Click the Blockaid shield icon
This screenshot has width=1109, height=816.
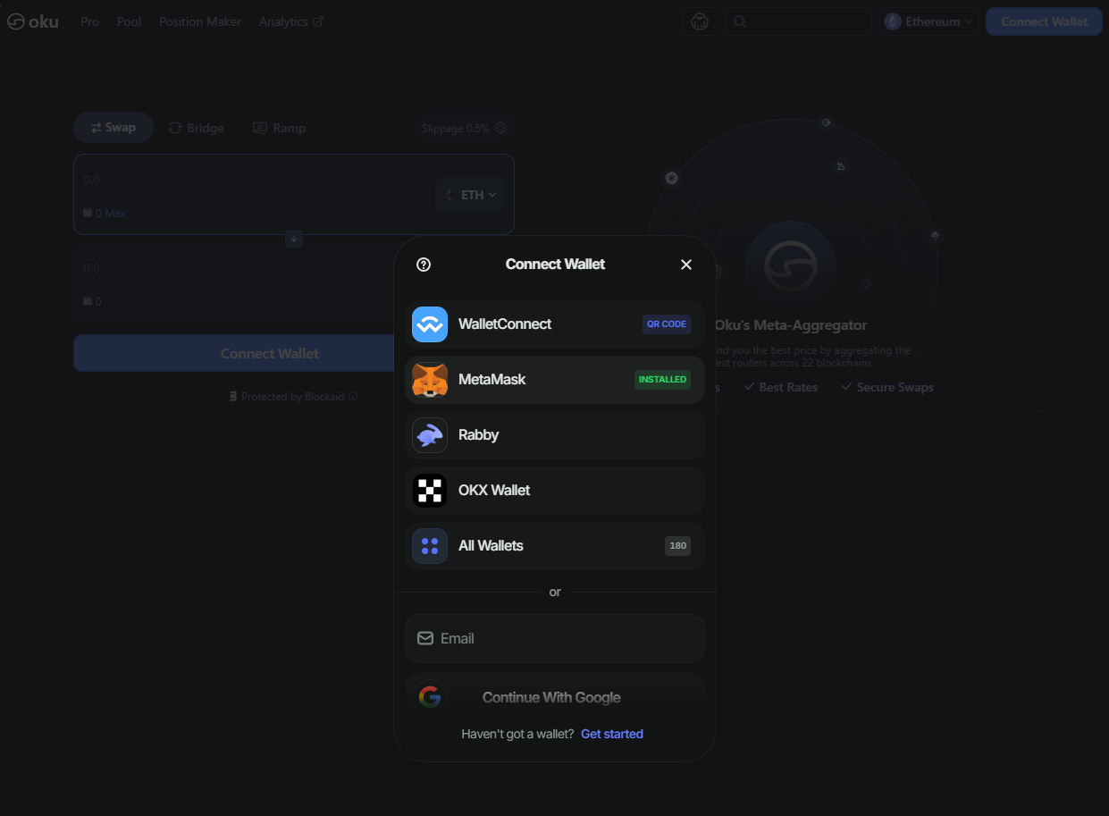click(234, 396)
